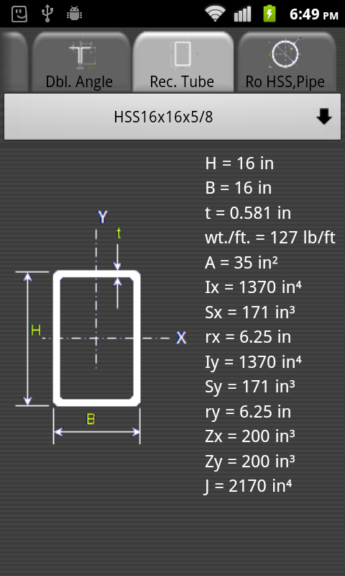Select the 'rx = 6.25 in' value

(248, 337)
